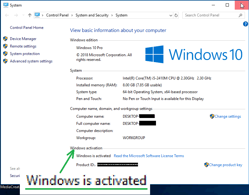249x195 pixels.
Task: Select System and Security breadcrumb
Action: coord(92,15)
